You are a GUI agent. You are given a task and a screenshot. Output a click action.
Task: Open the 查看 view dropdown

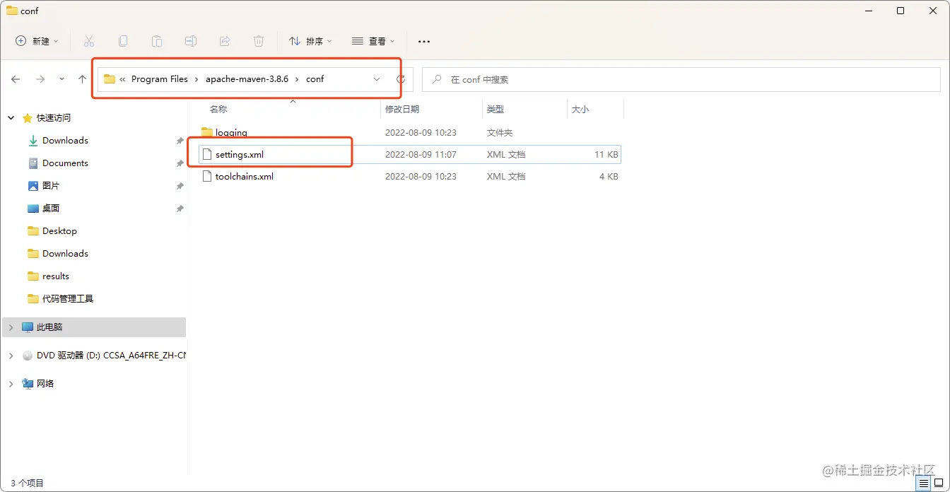coord(373,41)
